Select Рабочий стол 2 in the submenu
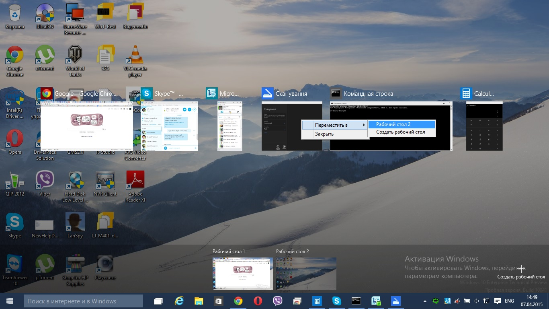Viewport: 549px width, 309px height. click(402, 124)
